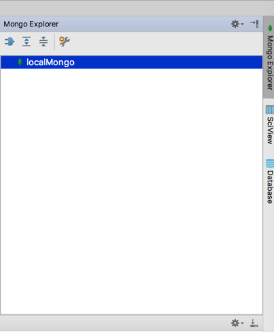Switch to Mongo Explorer side tab
This screenshot has height=332, width=274.
tap(269, 57)
